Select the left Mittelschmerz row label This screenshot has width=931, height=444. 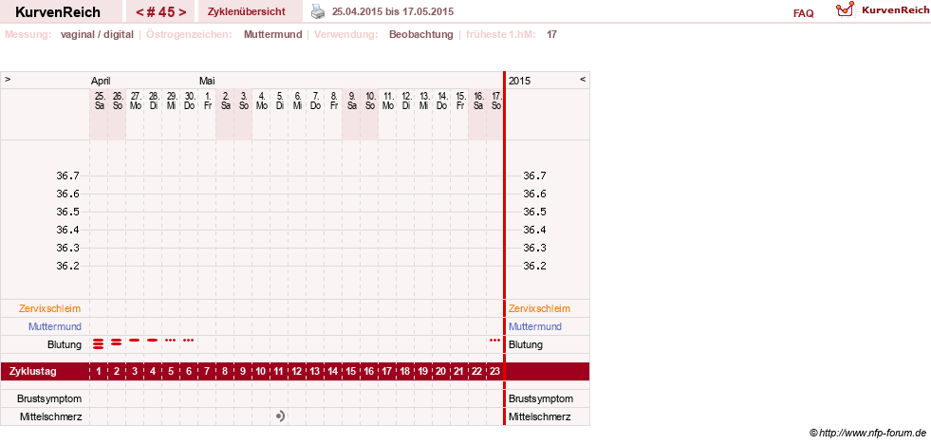click(51, 416)
